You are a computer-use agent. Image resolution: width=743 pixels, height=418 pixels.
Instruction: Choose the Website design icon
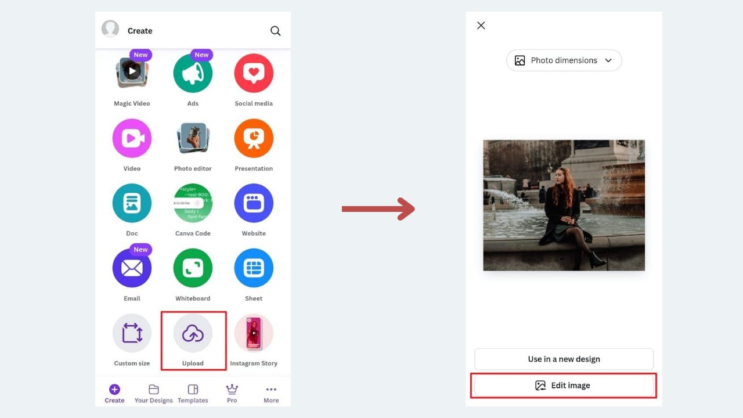[254, 203]
